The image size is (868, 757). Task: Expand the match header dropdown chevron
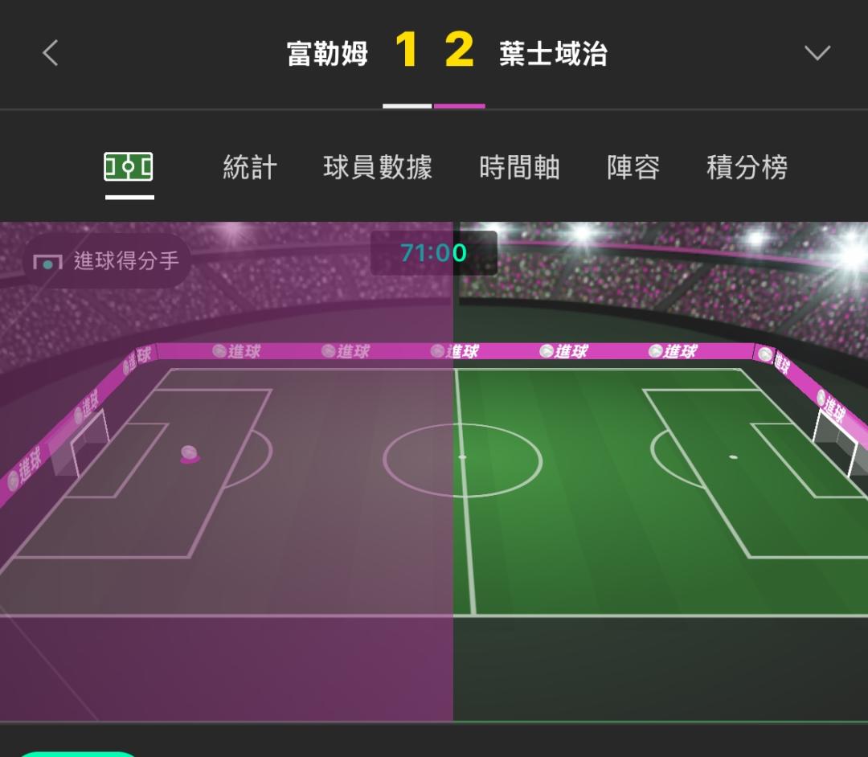(817, 53)
